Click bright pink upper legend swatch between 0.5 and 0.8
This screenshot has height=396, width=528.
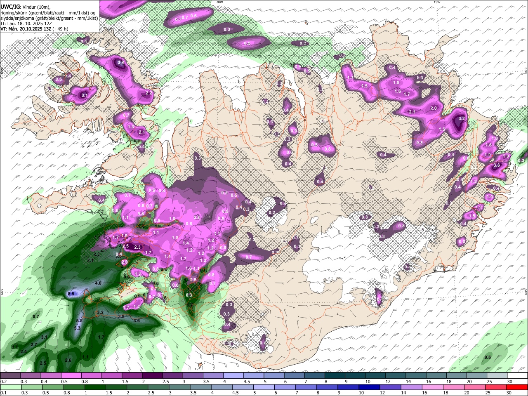[x=71, y=376]
